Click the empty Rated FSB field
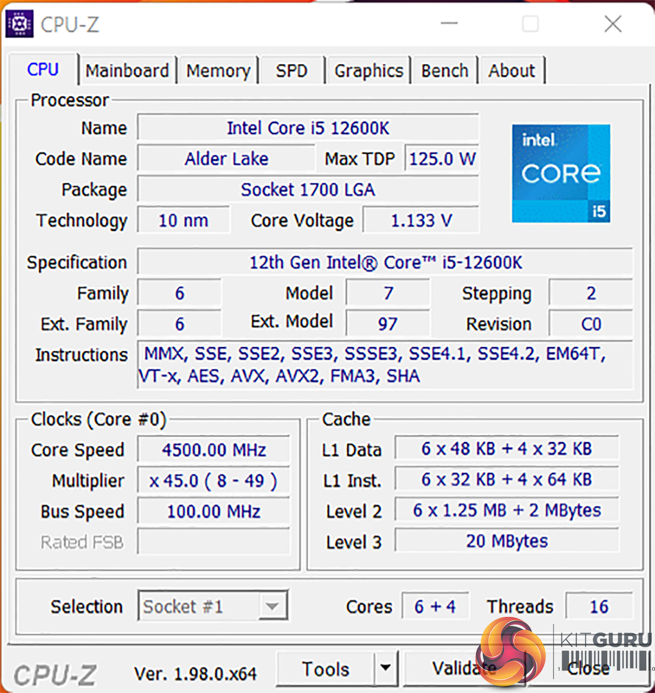The width and height of the screenshot is (655, 693). click(214, 542)
